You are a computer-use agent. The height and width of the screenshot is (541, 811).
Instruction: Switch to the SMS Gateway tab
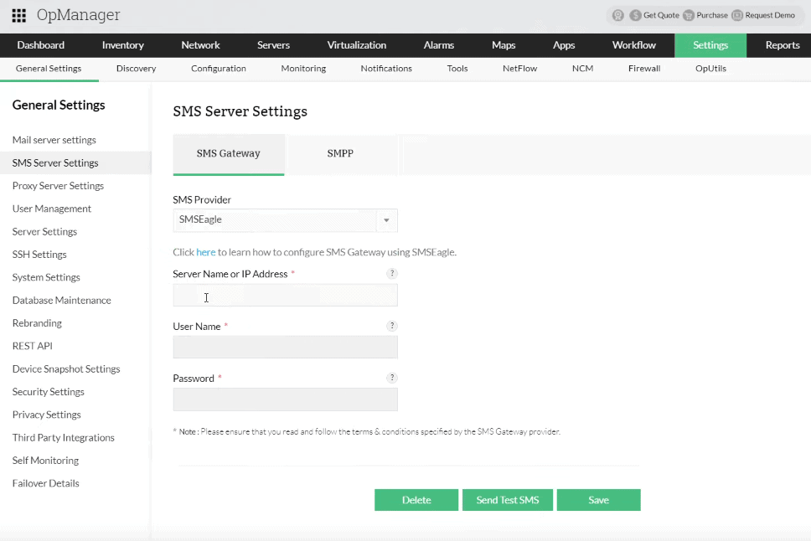(229, 153)
